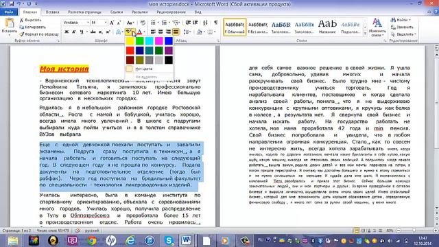Redo action in quick access toolbar
439x247 pixels.
pos(29,4)
